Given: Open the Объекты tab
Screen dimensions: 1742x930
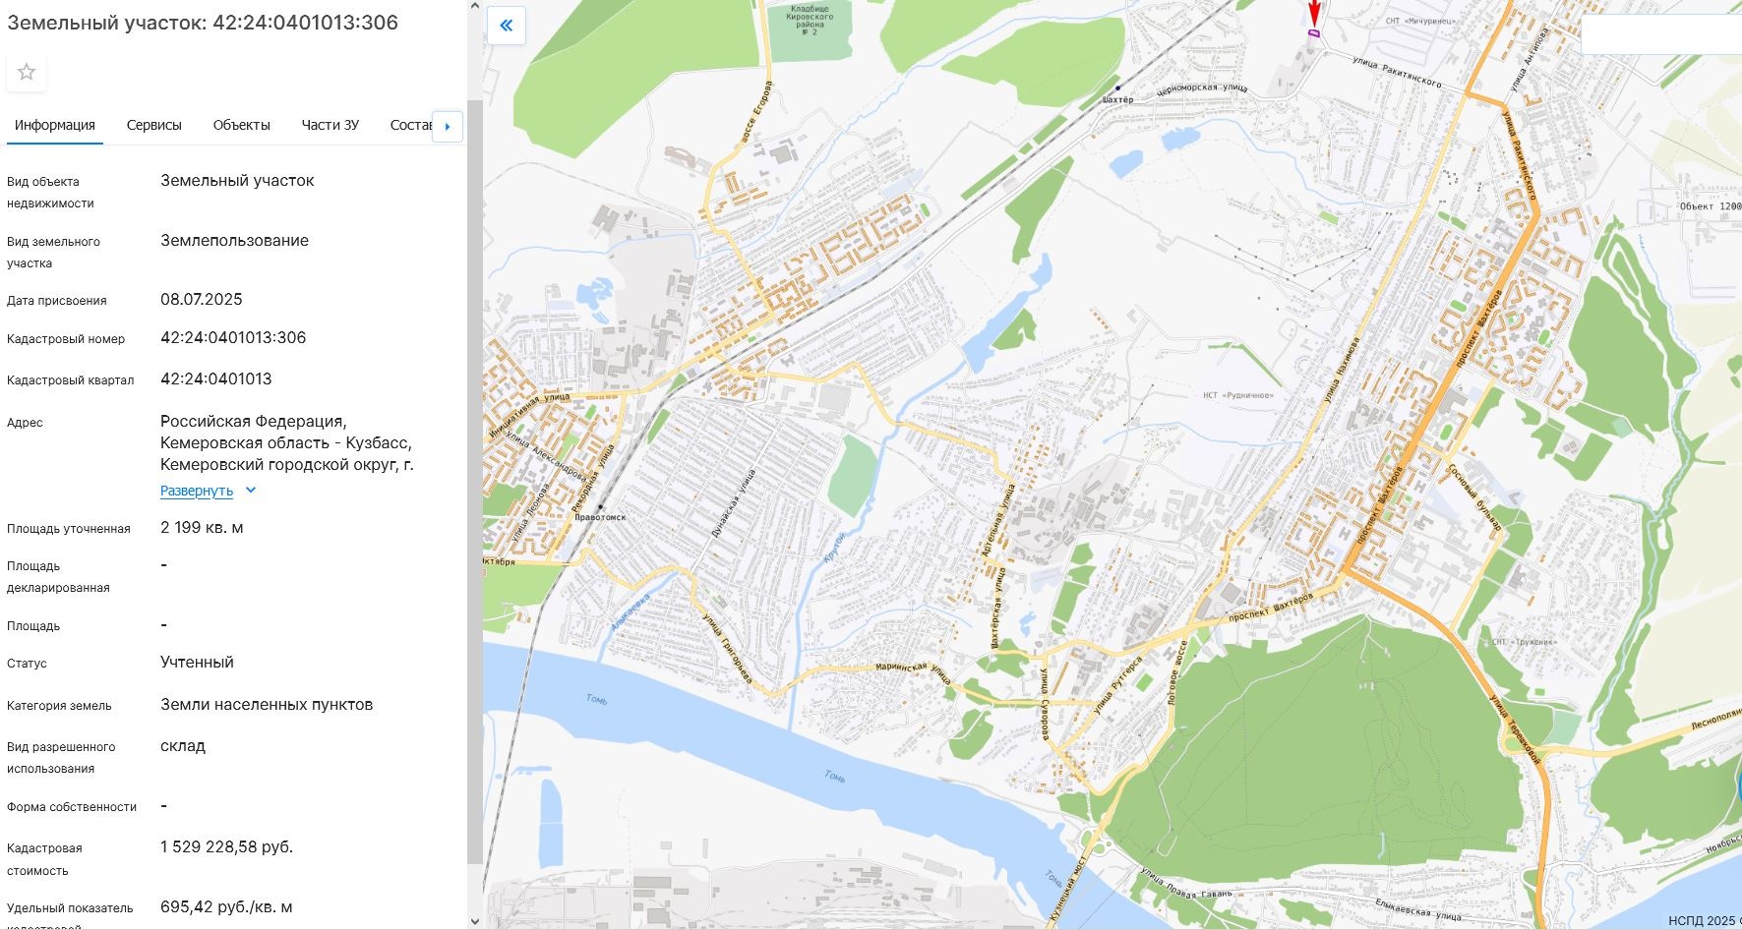Looking at the screenshot, I should click(x=241, y=125).
